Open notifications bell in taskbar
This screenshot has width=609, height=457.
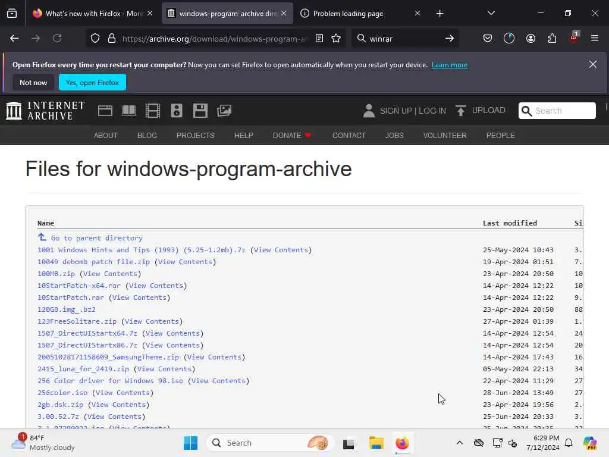click(569, 443)
